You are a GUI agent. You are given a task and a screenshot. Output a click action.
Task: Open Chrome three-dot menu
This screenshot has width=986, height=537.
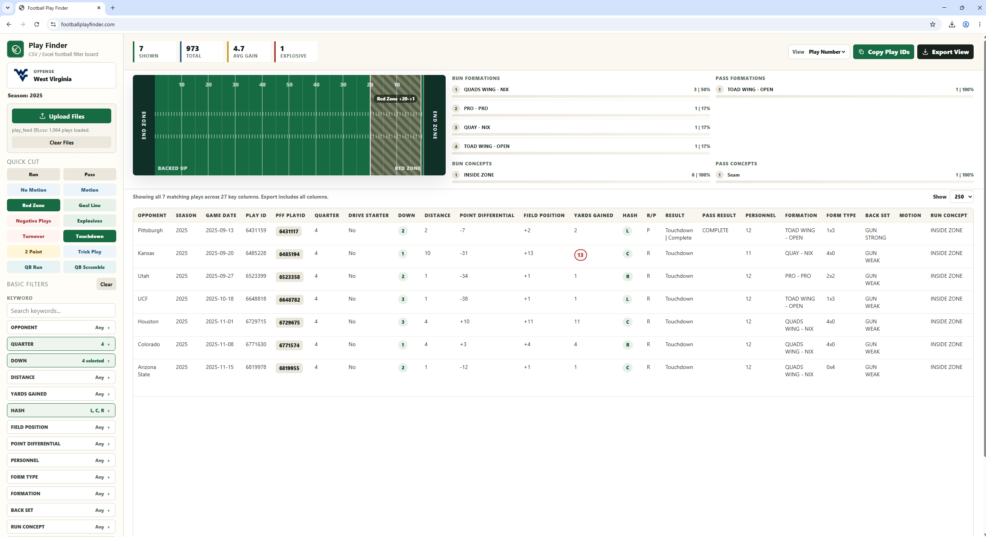[x=979, y=24]
